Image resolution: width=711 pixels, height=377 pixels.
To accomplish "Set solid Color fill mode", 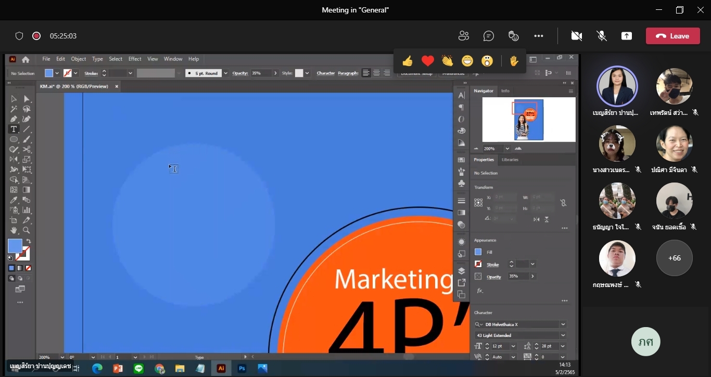I will [11, 268].
